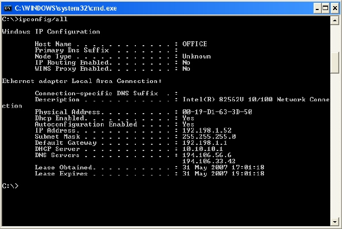Click the Ethernet adapter Local Area Connection heading
This screenshot has height=229, width=342.
pos(82,81)
